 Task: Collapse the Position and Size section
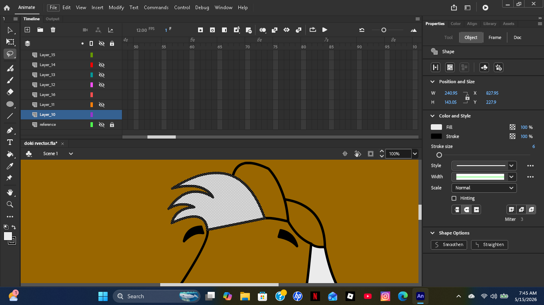[x=432, y=82]
